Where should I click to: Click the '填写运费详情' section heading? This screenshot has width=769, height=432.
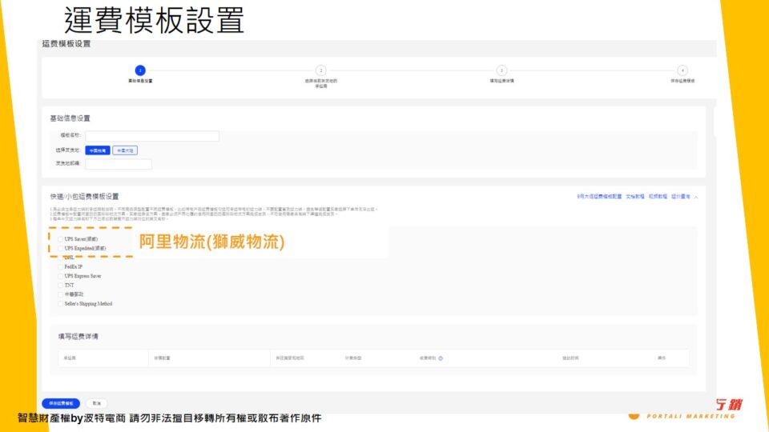(79, 336)
